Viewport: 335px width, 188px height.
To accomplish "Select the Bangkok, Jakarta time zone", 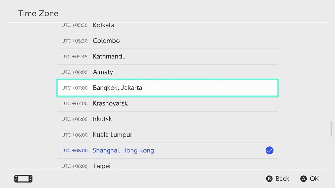I will pos(167,88).
